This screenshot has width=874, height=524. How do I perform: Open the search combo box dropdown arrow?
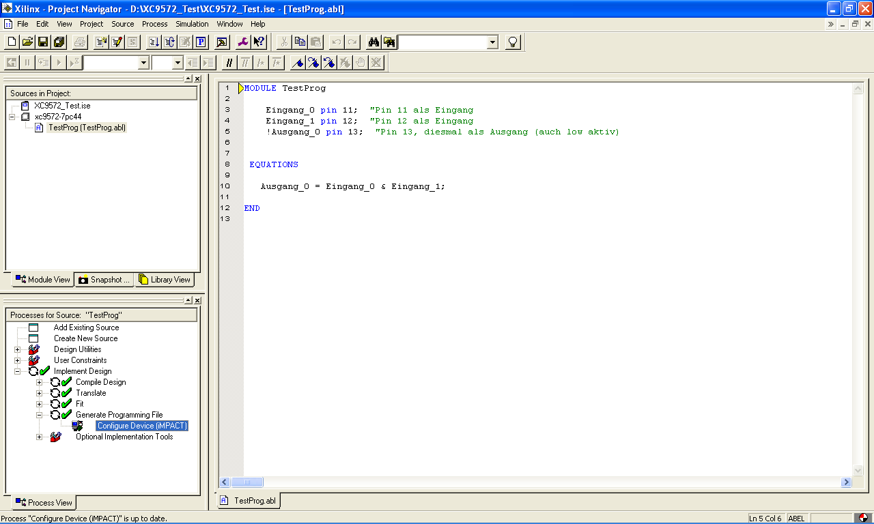pyautogui.click(x=492, y=42)
